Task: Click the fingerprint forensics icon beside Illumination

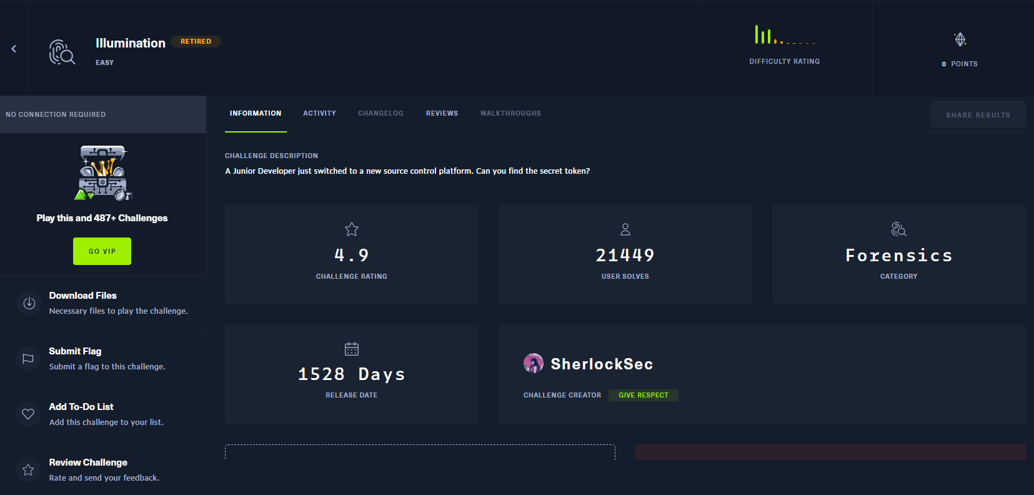Action: point(62,52)
